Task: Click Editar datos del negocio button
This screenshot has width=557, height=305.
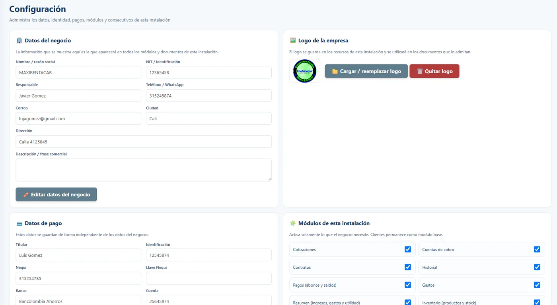Action: tap(56, 195)
